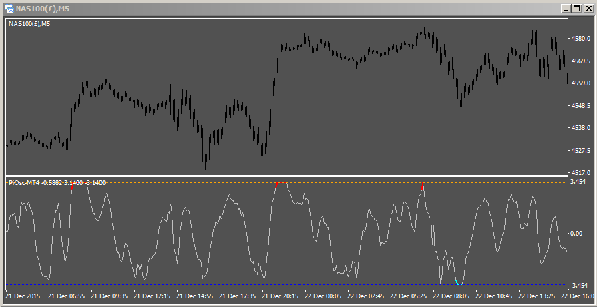This screenshot has width=597, height=307.
Task: Click price level 4559.0 on price scale
Action: pyautogui.click(x=580, y=83)
